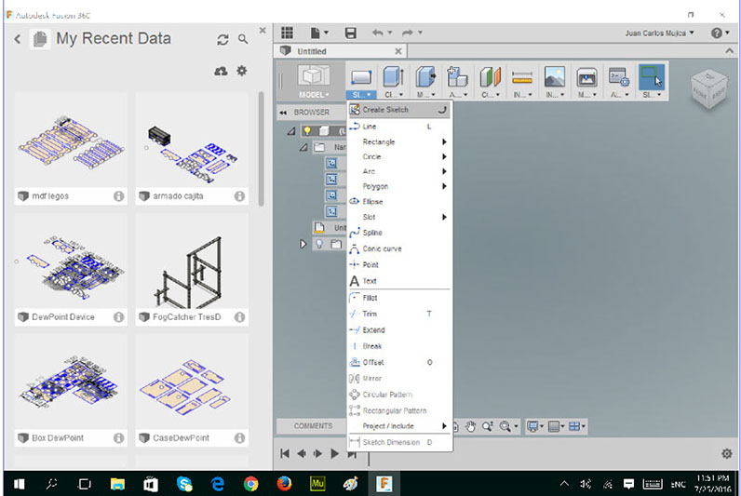Open the Sketch toolbar icon
Screen dimensions: 741x496
tap(361, 76)
